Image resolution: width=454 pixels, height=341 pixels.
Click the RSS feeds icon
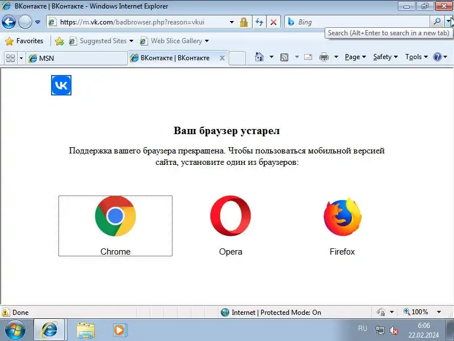coord(284,57)
